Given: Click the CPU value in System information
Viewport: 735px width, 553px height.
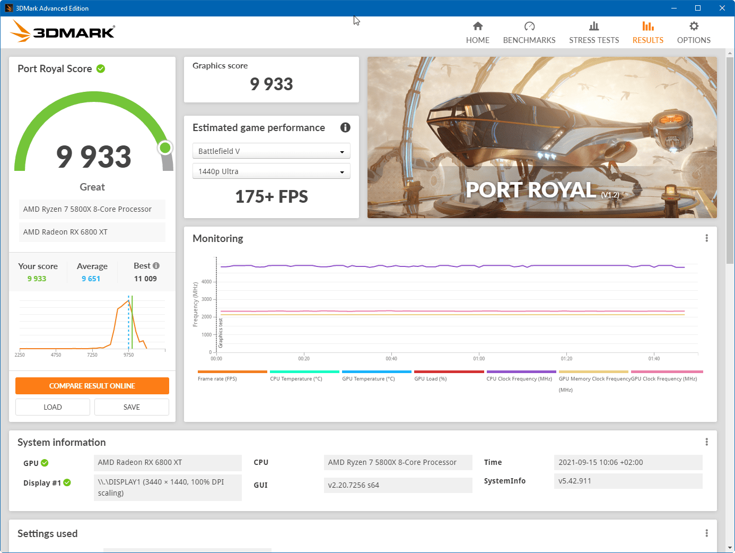Looking at the screenshot, I should pos(398,463).
